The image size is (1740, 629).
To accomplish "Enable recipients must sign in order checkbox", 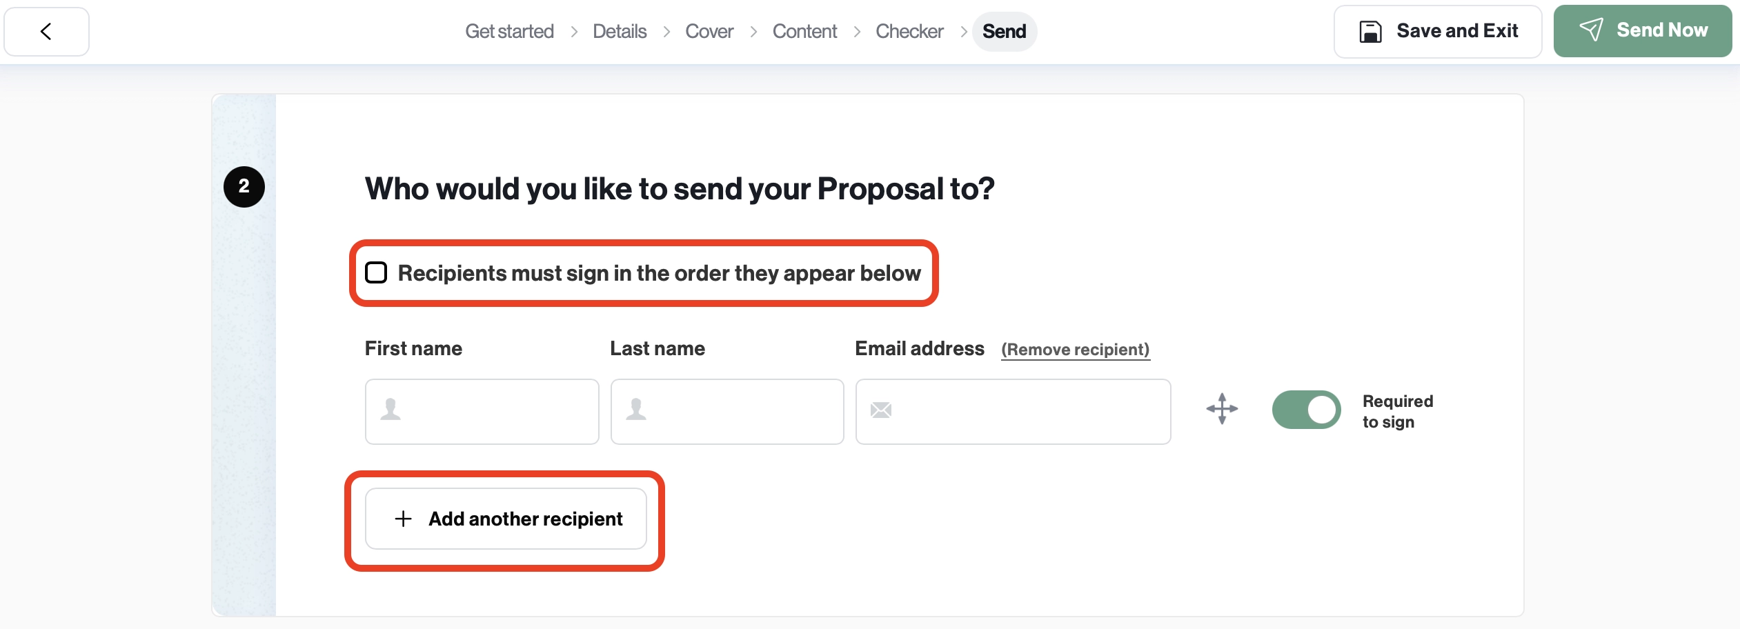I will (x=377, y=272).
